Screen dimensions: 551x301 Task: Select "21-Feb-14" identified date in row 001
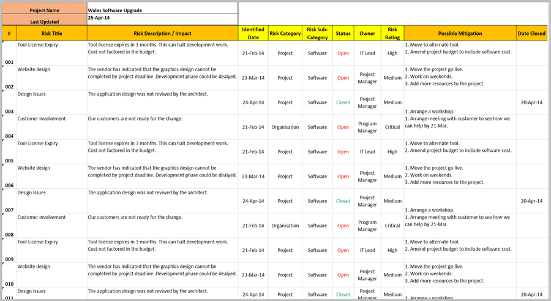(x=253, y=53)
